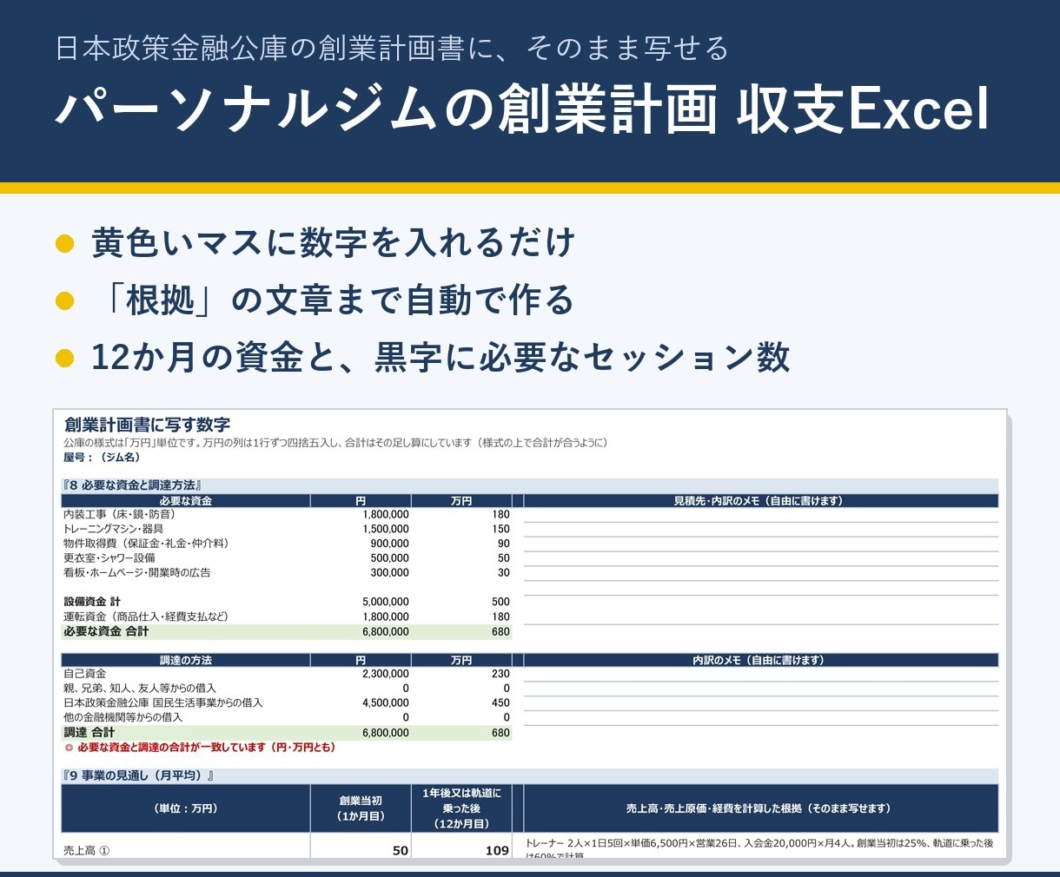Select the subtitle 日本政策金融公庫の創業計画書に、そのまま写せる
1060x877 pixels.
point(392,48)
